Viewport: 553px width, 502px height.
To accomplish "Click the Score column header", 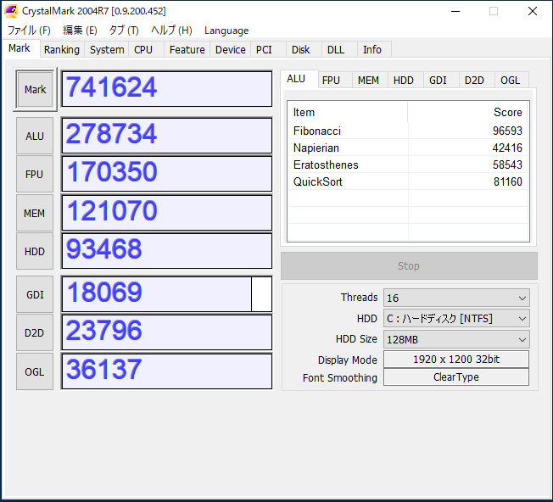I will tap(467, 112).
